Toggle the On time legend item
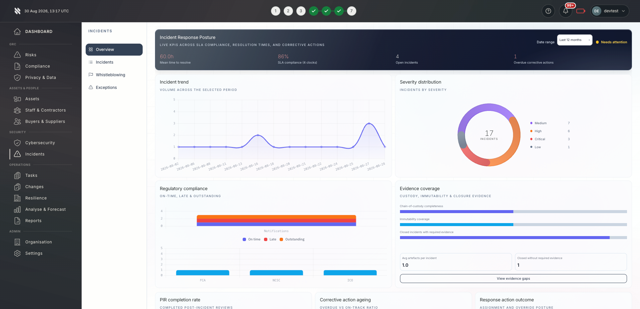The height and width of the screenshot is (309, 640). pyautogui.click(x=252, y=239)
